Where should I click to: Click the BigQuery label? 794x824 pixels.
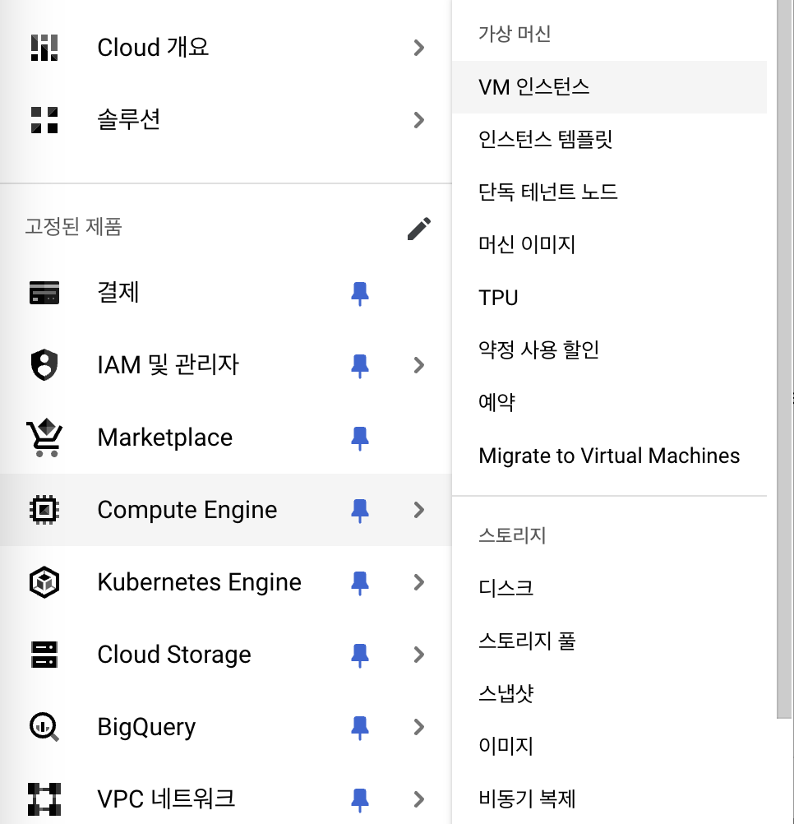click(146, 727)
